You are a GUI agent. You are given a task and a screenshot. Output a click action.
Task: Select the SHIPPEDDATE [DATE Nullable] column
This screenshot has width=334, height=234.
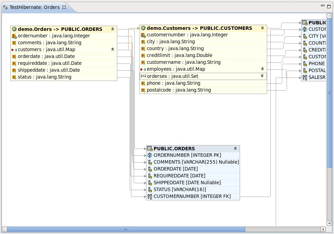tap(187, 183)
